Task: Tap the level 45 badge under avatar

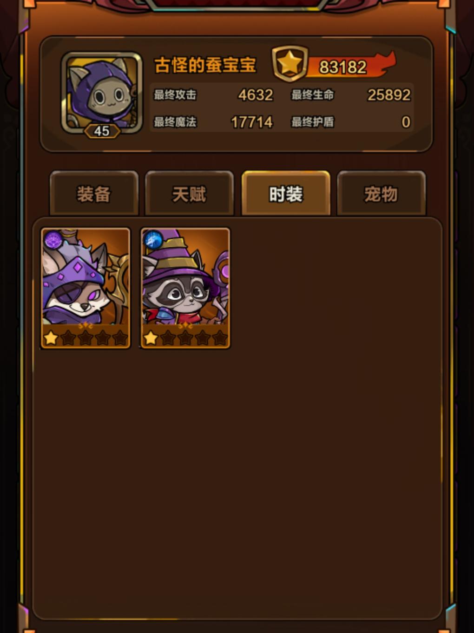Action: pos(102,131)
